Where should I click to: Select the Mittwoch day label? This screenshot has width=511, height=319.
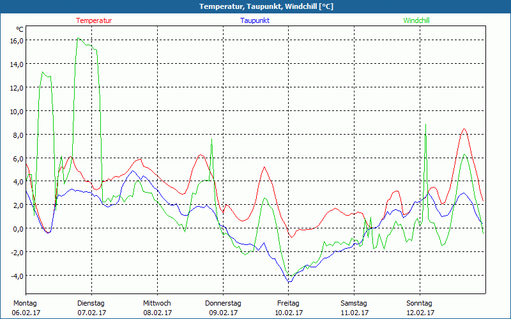pos(157,303)
